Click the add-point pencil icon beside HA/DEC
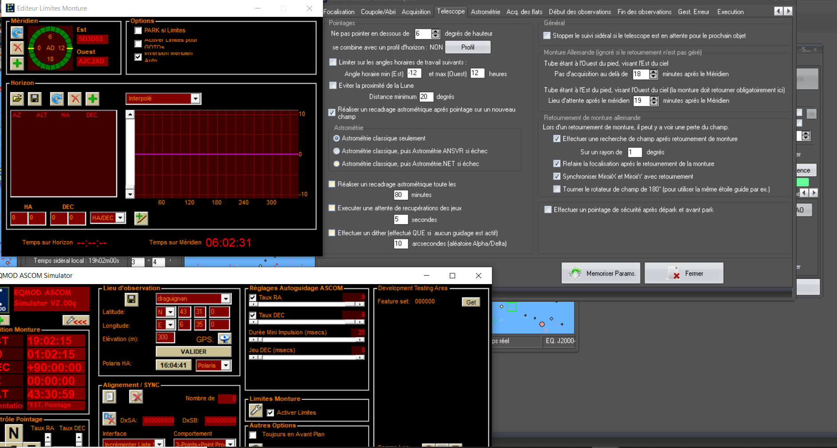The height and width of the screenshot is (448, 837). pos(141,218)
